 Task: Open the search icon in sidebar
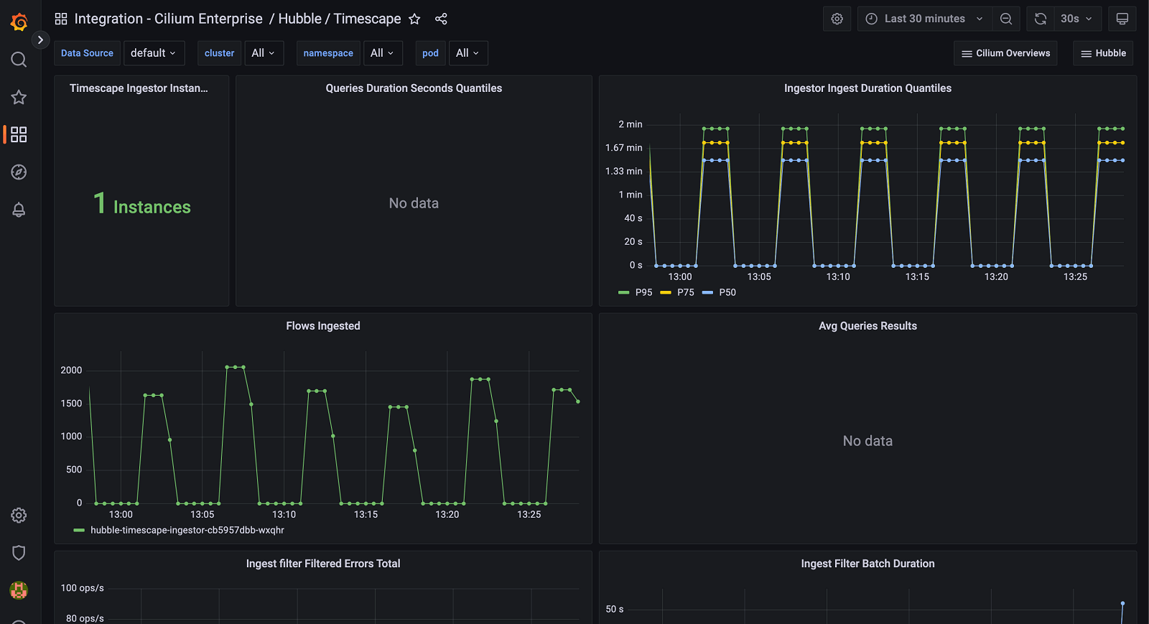(x=19, y=60)
